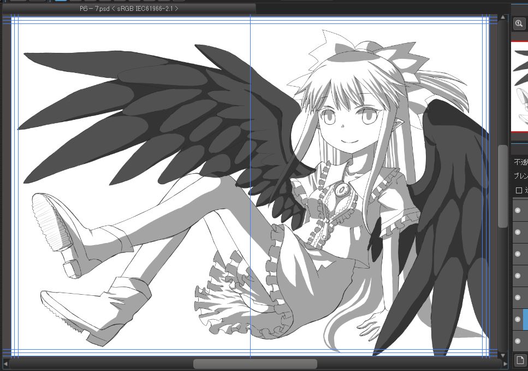Click the canvas vertical scrollbar down arrow
The width and height of the screenshot is (528, 371).
click(503, 355)
